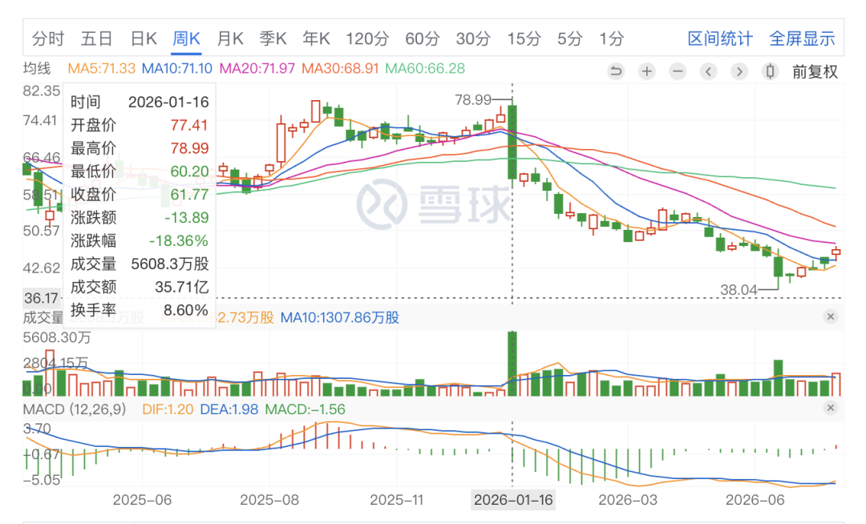Click the 2025-11 date axis label

pos(396,500)
